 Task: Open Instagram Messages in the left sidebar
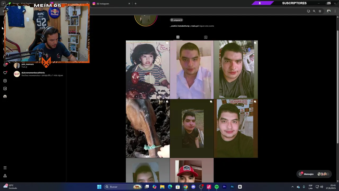[5, 65]
